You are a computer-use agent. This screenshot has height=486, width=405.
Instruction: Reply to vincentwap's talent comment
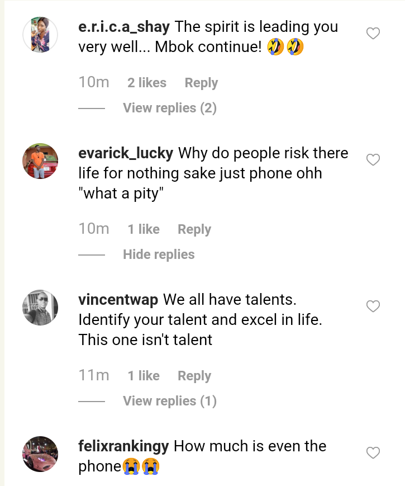click(x=194, y=376)
